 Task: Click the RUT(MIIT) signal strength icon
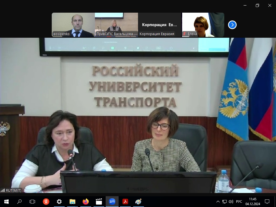point(3,190)
